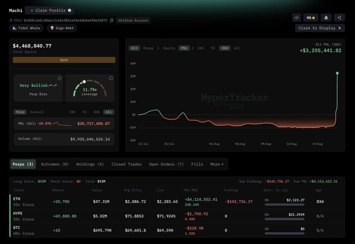This screenshot has width=355, height=244.
Task: Click the Tidal Whale badge
Action: point(27,28)
